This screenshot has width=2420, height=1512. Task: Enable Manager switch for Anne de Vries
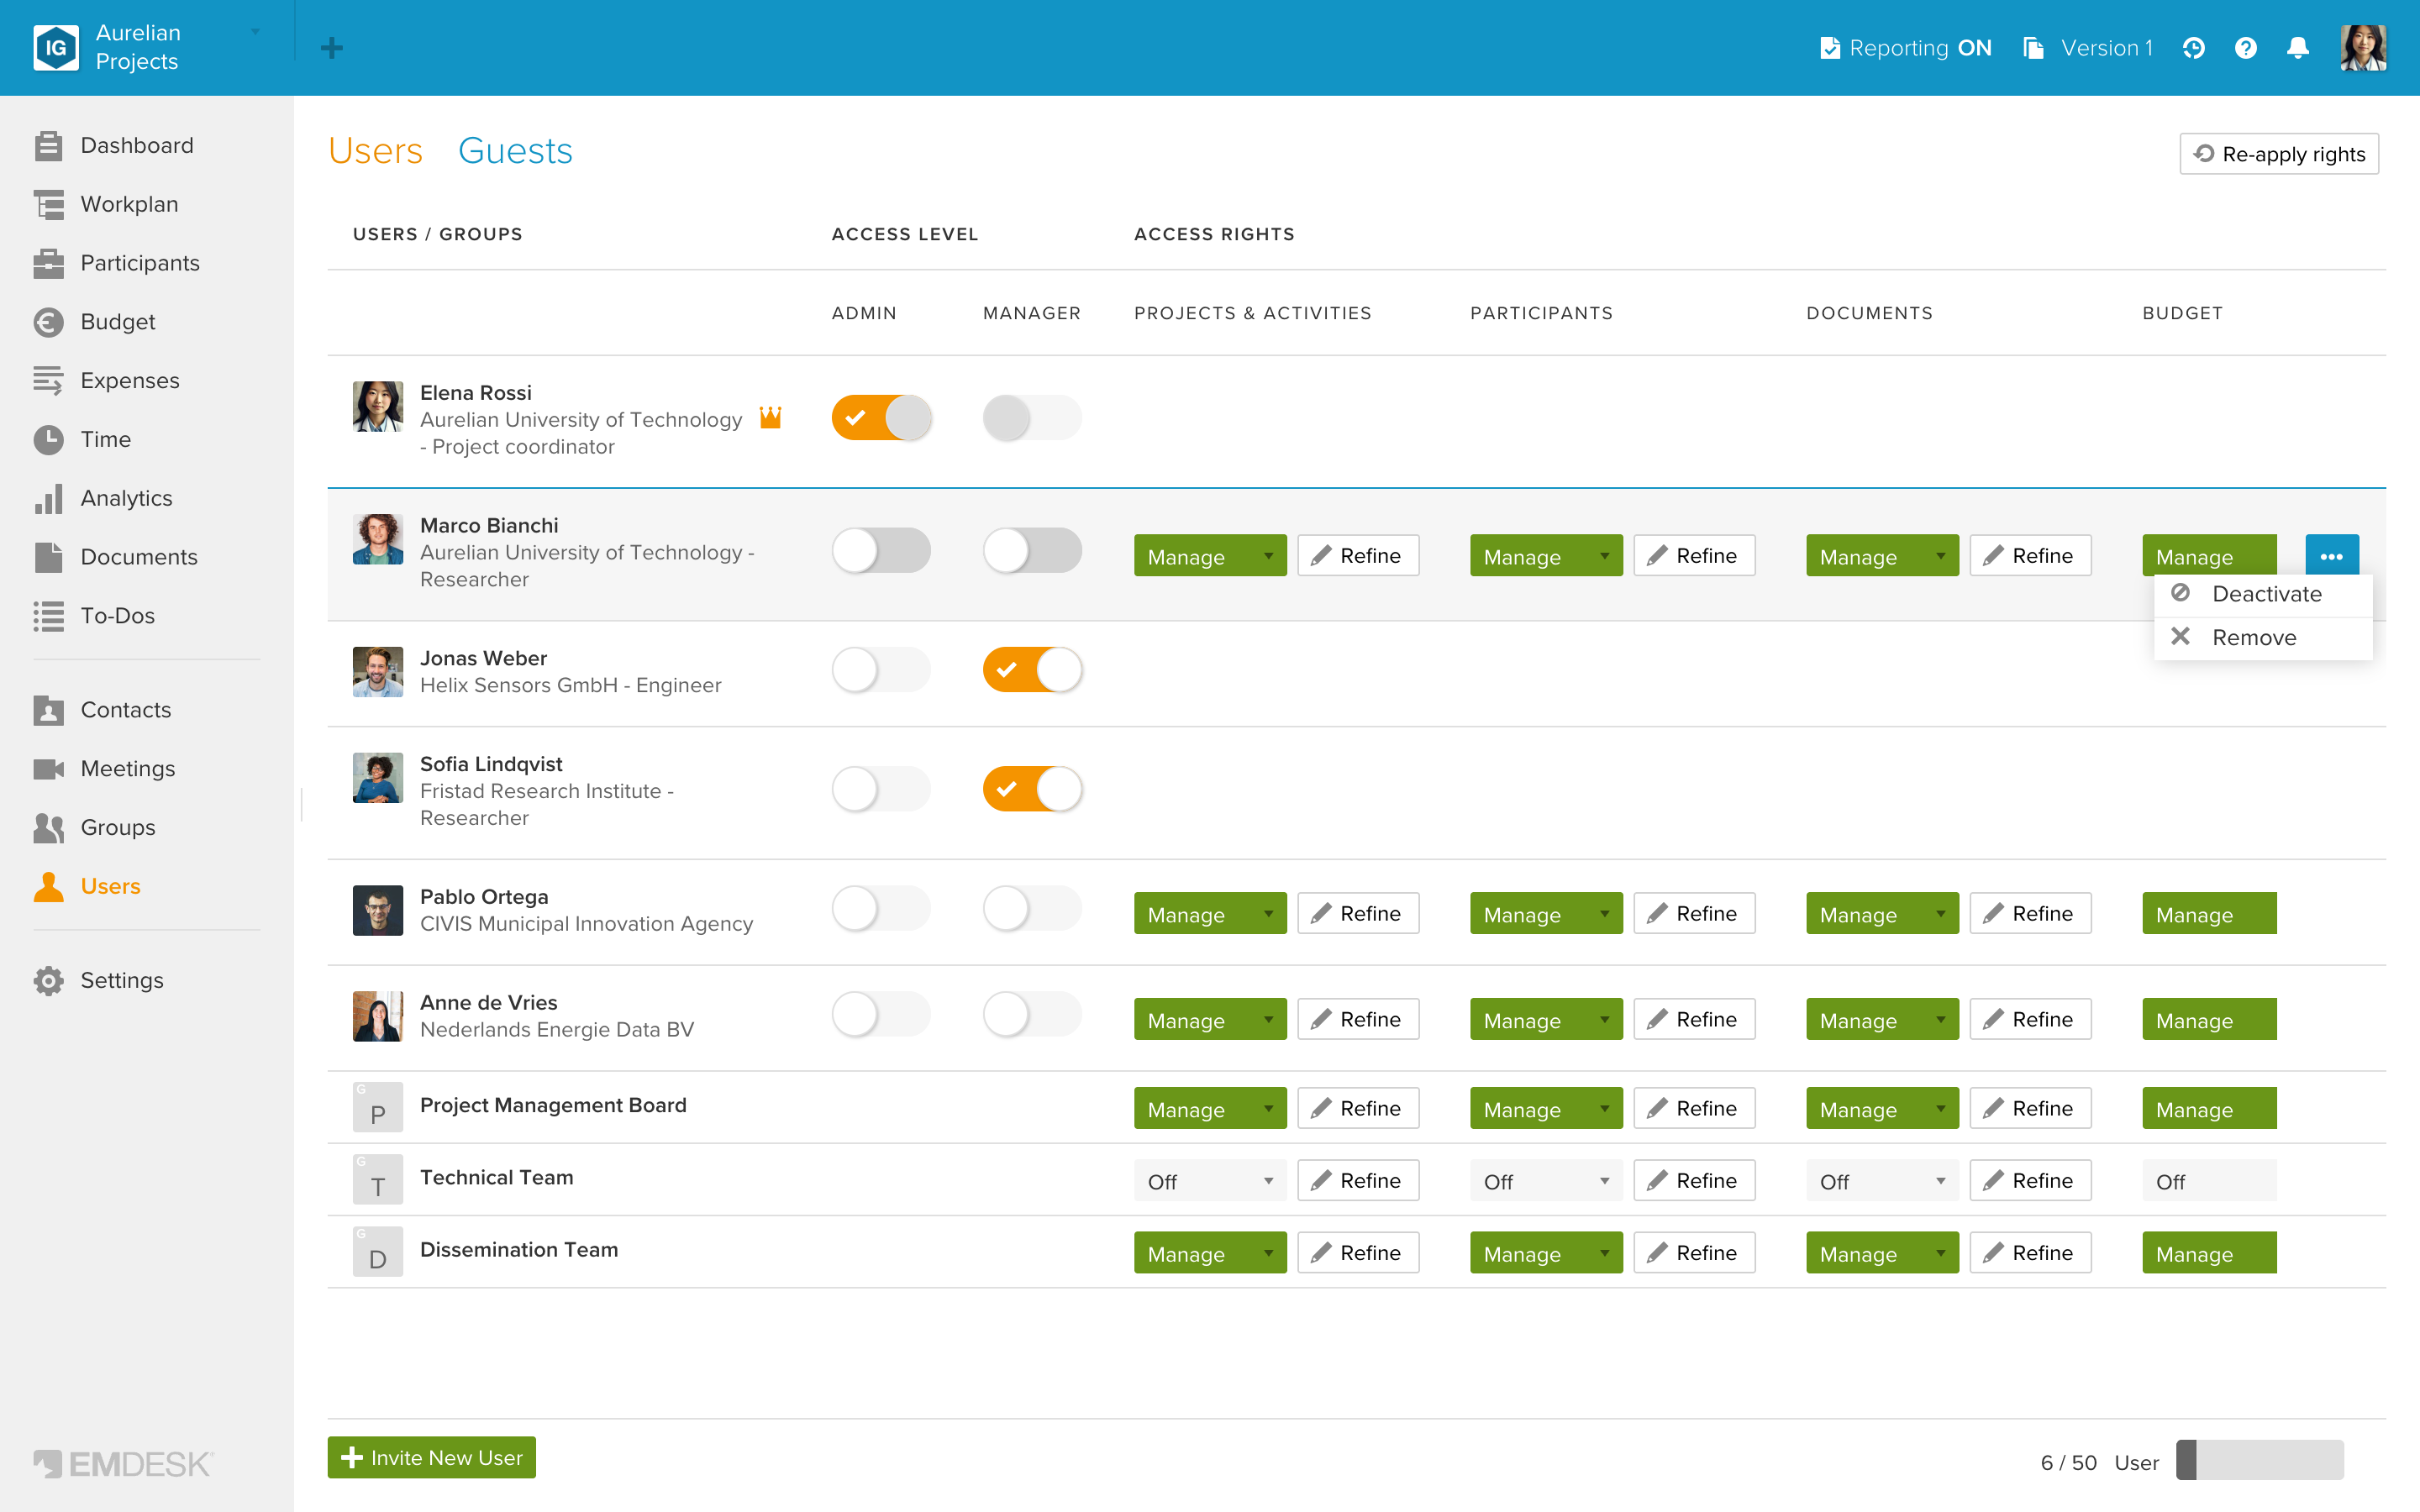tap(1032, 1015)
